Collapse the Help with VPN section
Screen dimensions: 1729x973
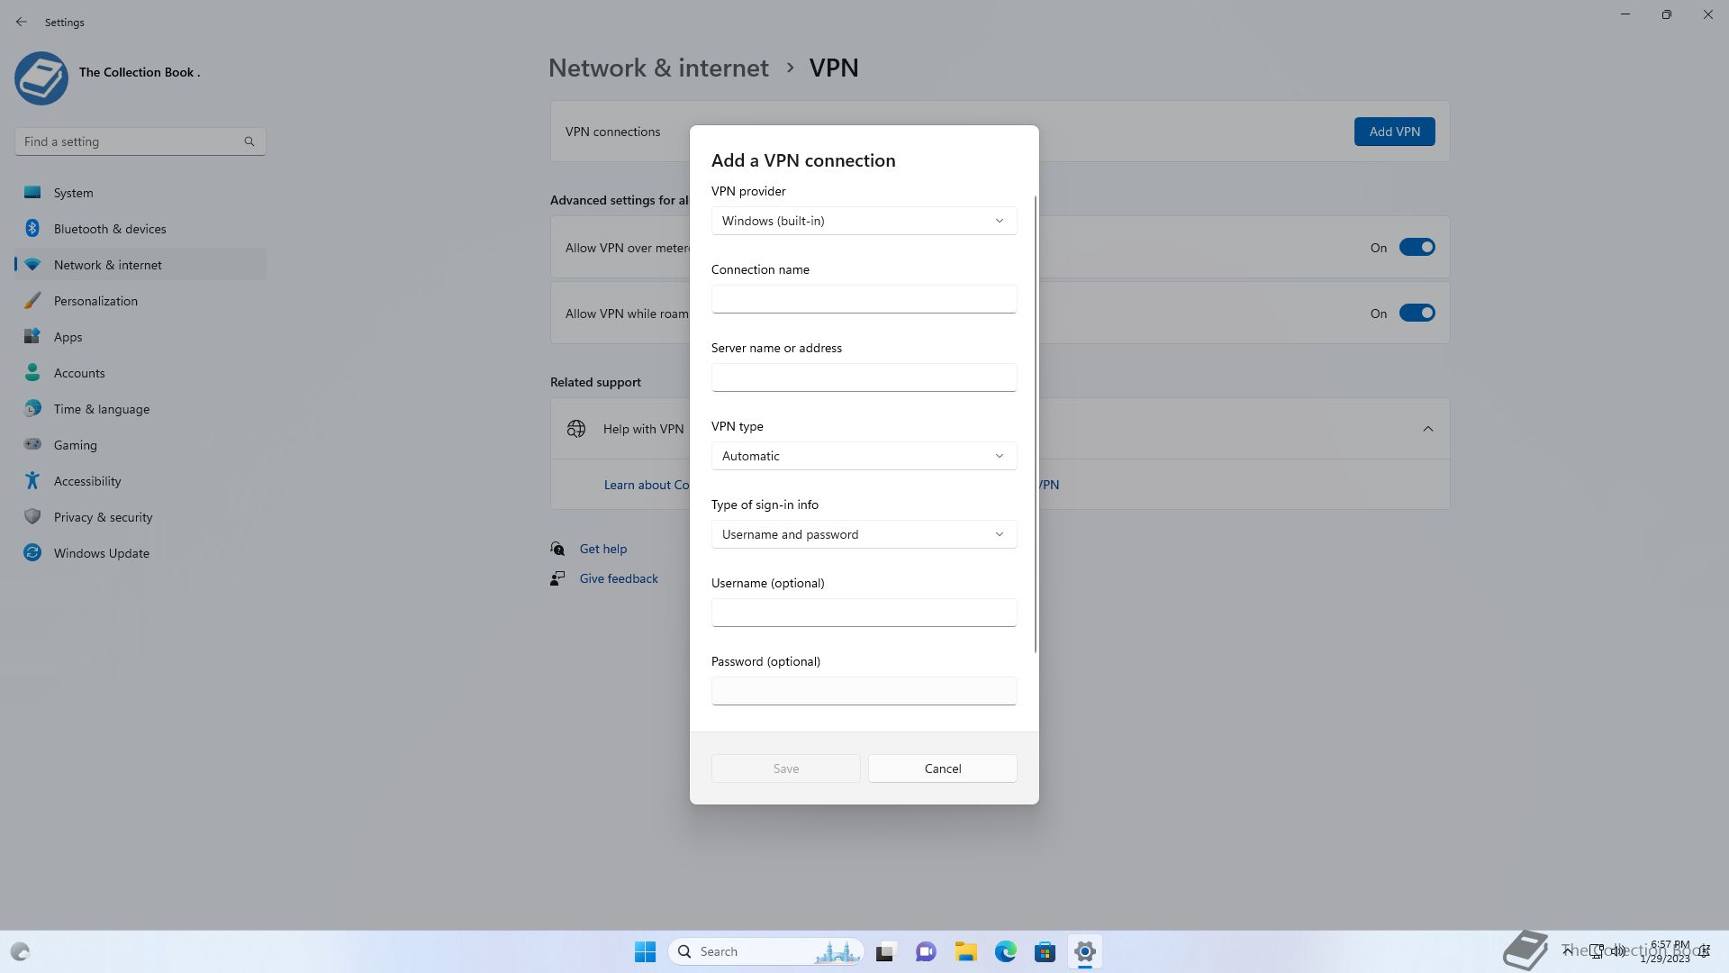(x=1427, y=429)
